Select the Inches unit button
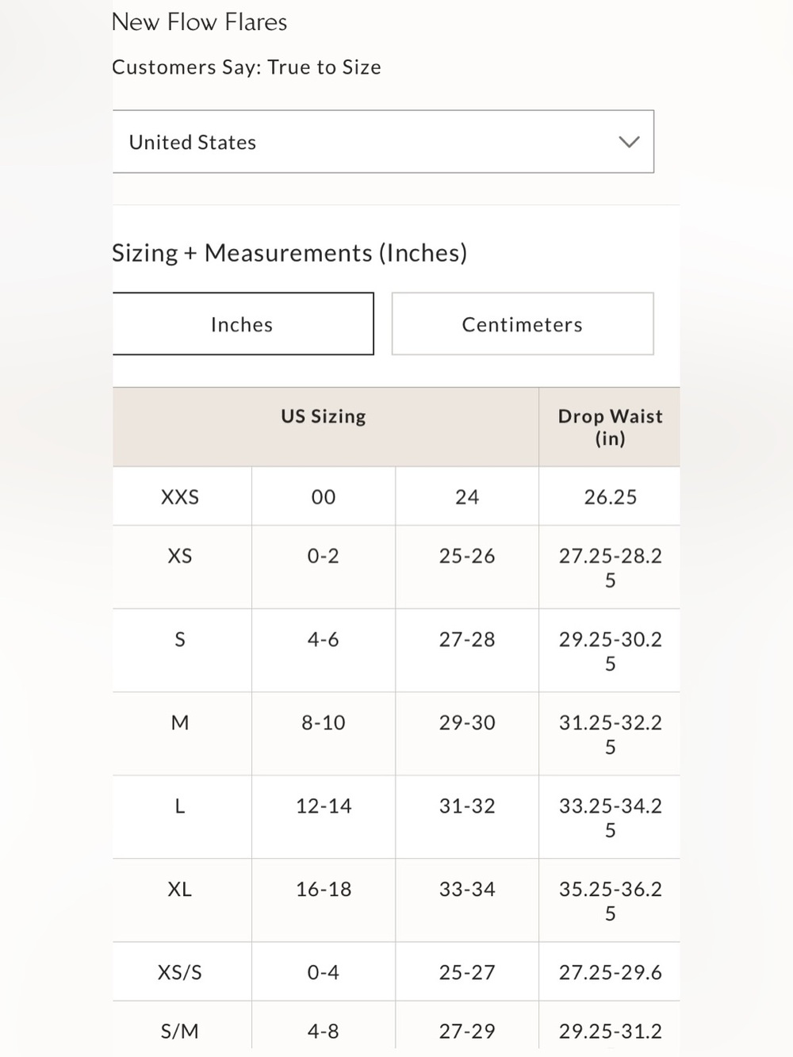The height and width of the screenshot is (1057, 793). coord(243,324)
